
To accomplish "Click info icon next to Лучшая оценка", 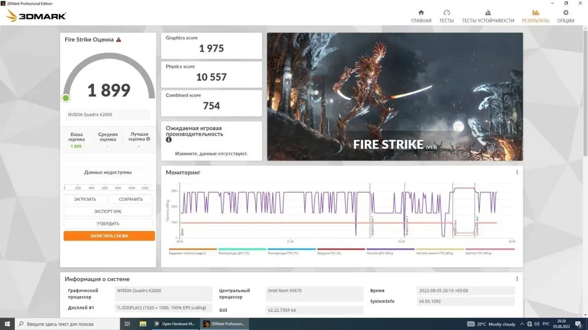I will point(148,139).
